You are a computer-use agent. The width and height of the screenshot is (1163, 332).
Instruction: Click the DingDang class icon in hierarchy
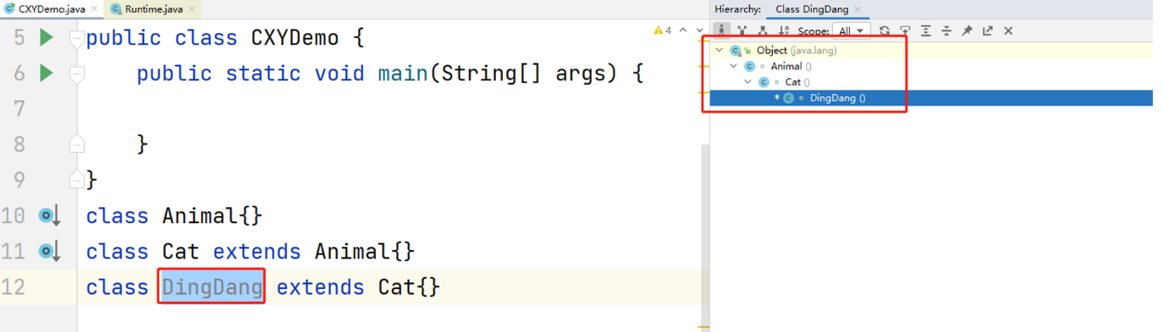(x=789, y=98)
